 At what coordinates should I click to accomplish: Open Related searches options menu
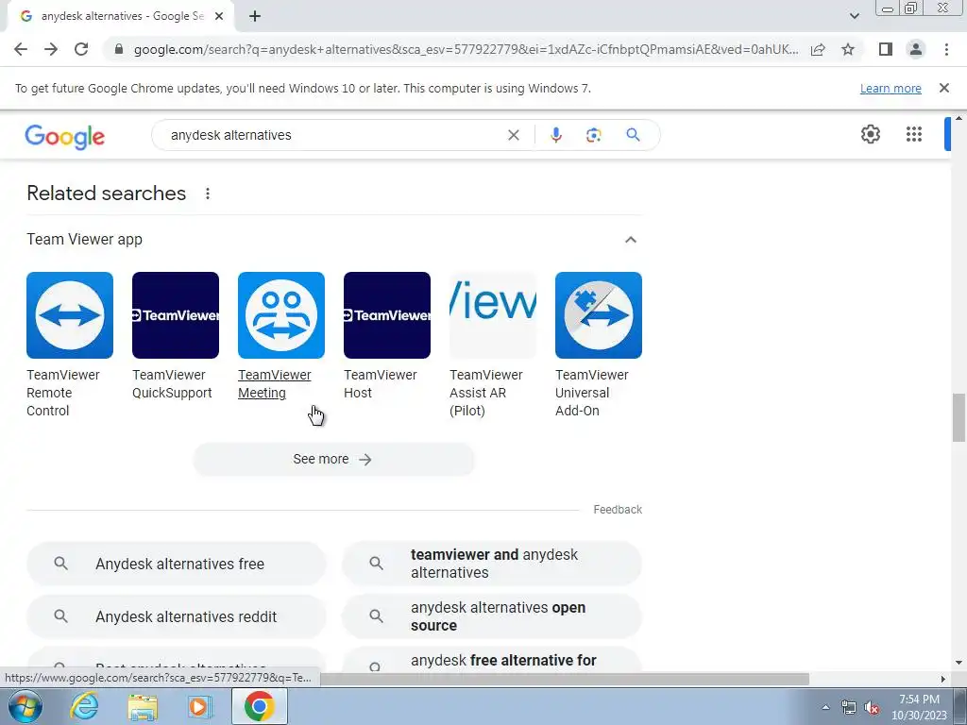[208, 194]
